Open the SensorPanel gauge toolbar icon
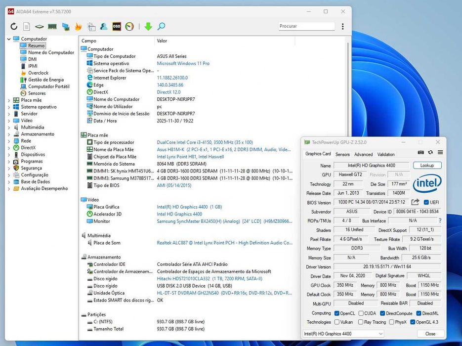 point(129,27)
